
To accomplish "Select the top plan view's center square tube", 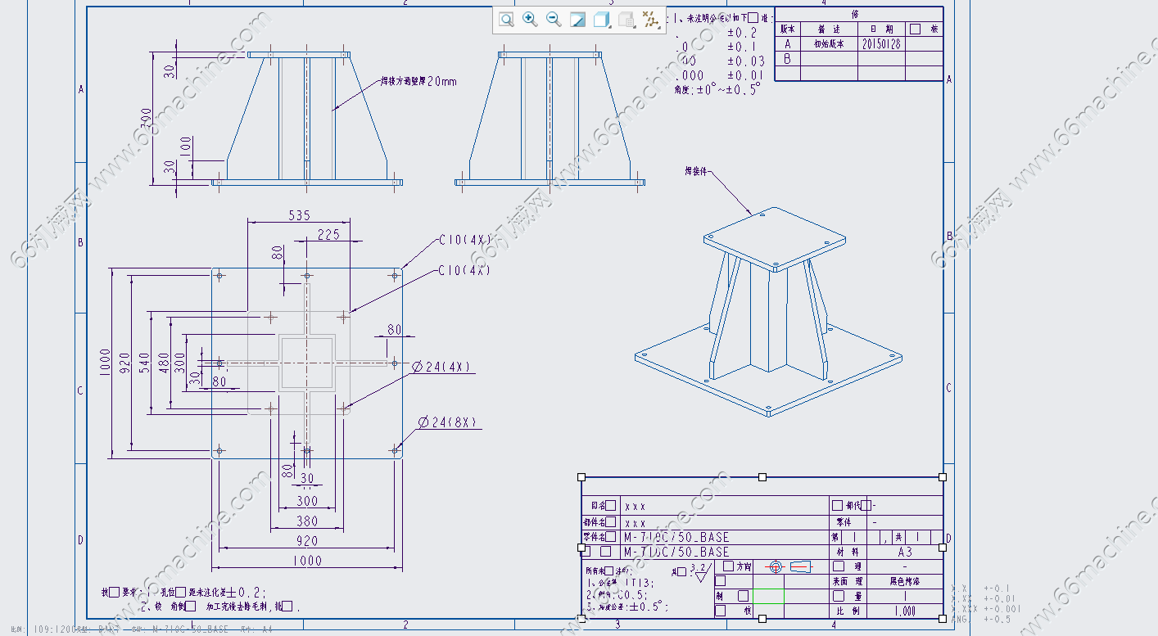I will [x=307, y=362].
